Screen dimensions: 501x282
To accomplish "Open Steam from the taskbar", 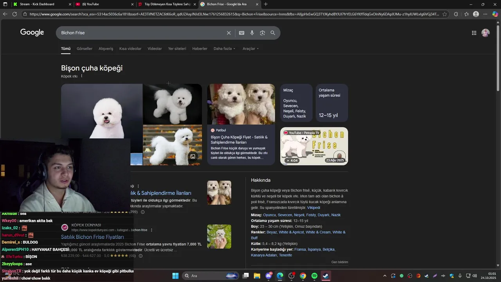I will tap(326, 276).
